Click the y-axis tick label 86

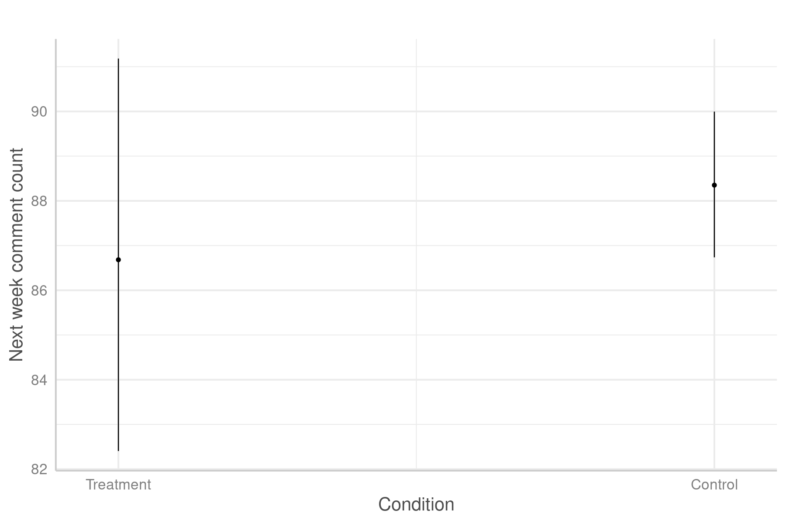(x=39, y=290)
